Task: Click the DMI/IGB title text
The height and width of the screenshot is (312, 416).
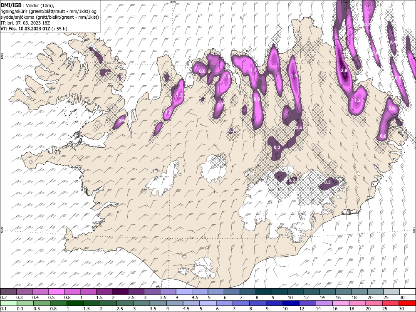Action: click(x=11, y=5)
